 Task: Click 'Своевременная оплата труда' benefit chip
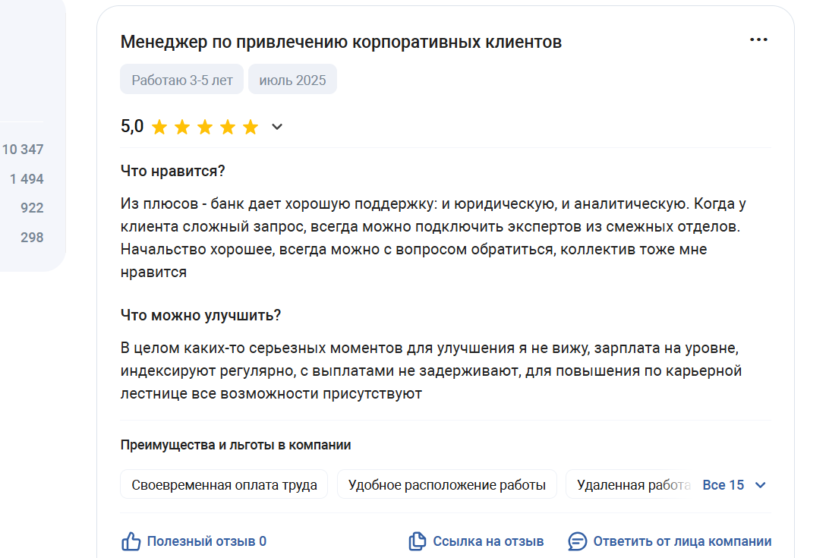click(224, 484)
